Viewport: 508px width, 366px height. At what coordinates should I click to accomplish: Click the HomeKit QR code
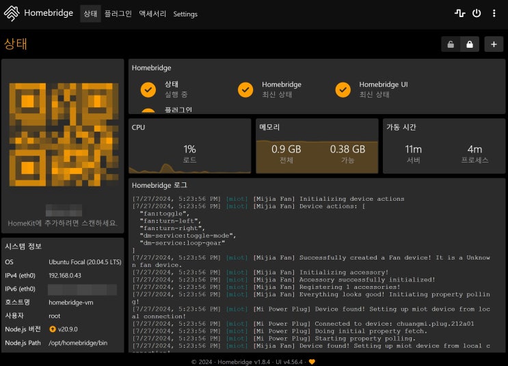pos(64,135)
